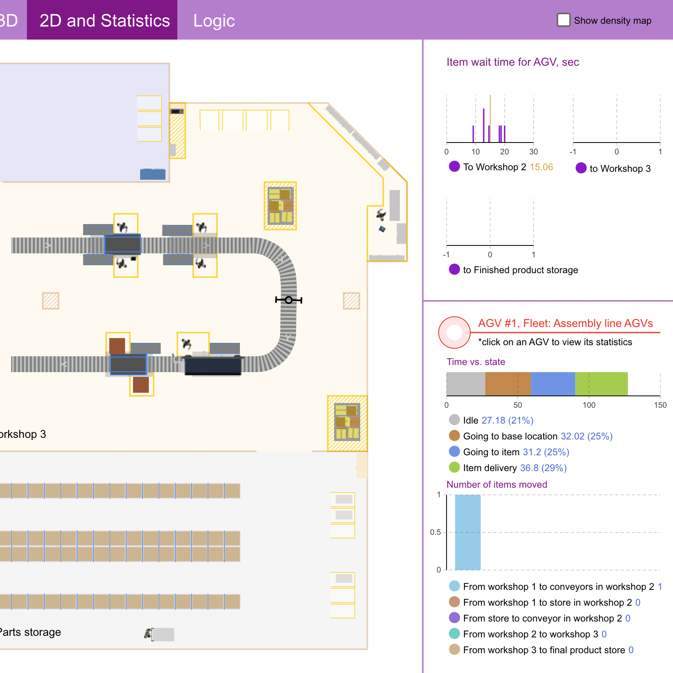673x673 pixels.
Task: Select the pallet rack icon above the conveyor curve
Action: (280, 206)
